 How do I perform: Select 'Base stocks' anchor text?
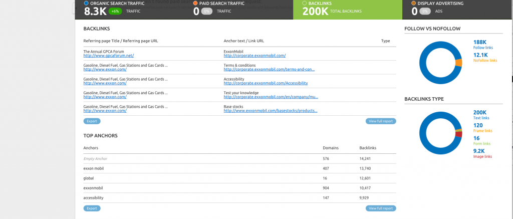[x=233, y=107]
